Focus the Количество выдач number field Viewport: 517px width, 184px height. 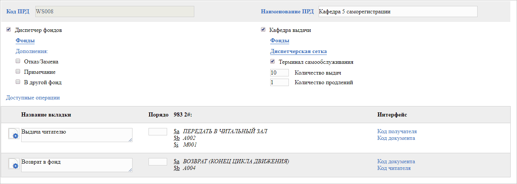click(x=279, y=73)
